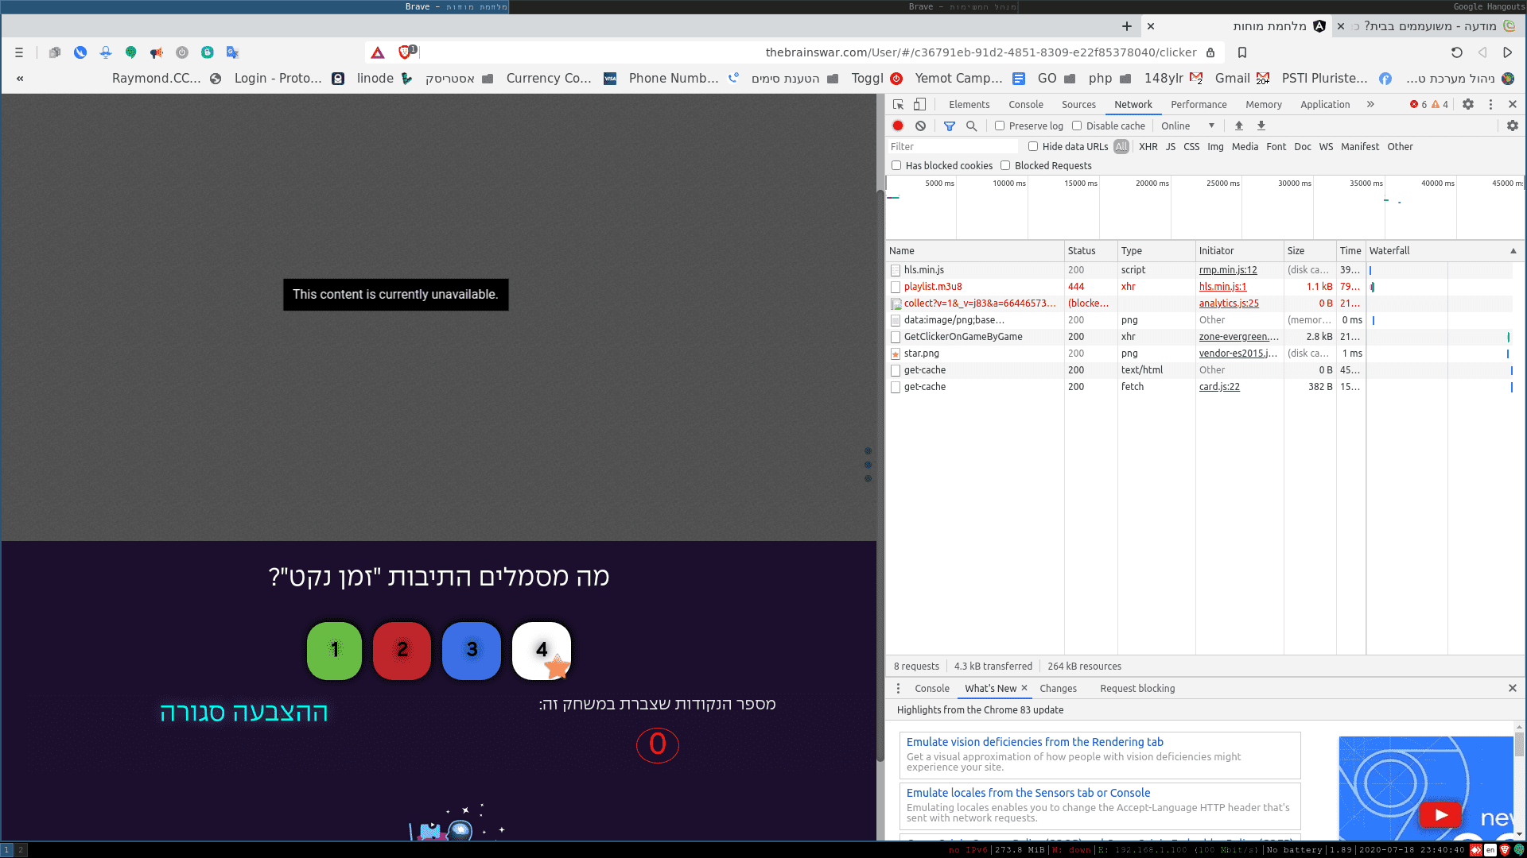Toggle the device toolbar icon
The height and width of the screenshot is (858, 1527).
(x=919, y=104)
